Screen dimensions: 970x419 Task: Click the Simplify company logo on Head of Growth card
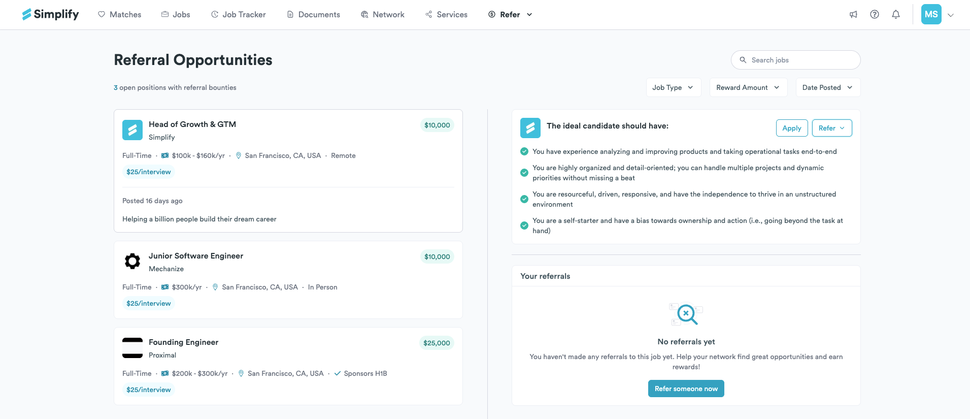132,130
